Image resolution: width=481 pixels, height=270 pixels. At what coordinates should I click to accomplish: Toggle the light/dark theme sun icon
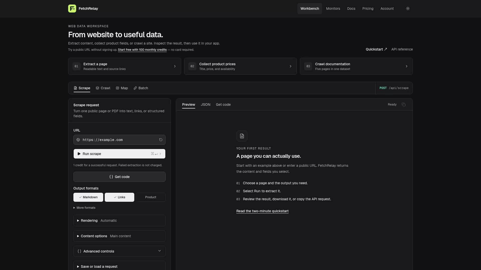[408, 8]
